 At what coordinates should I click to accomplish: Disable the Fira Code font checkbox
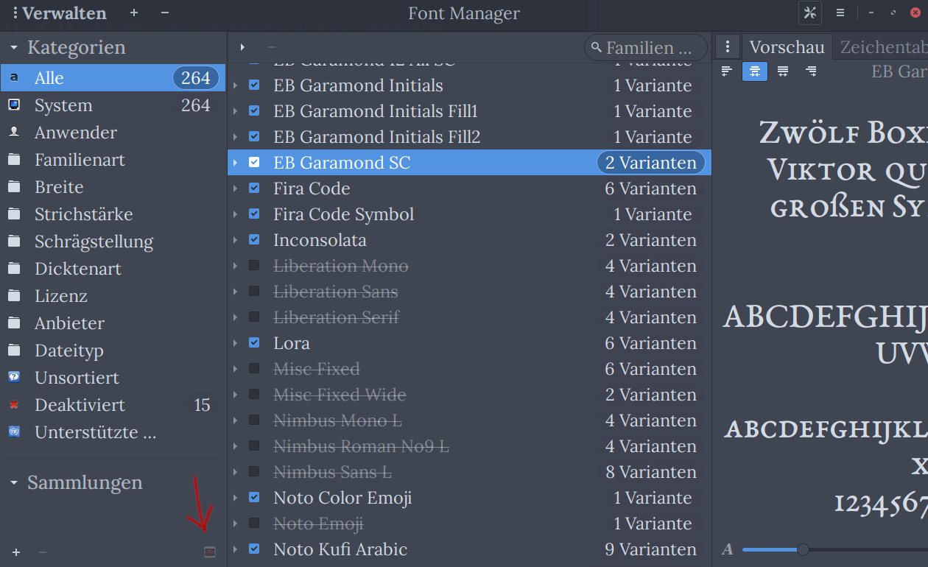point(254,188)
